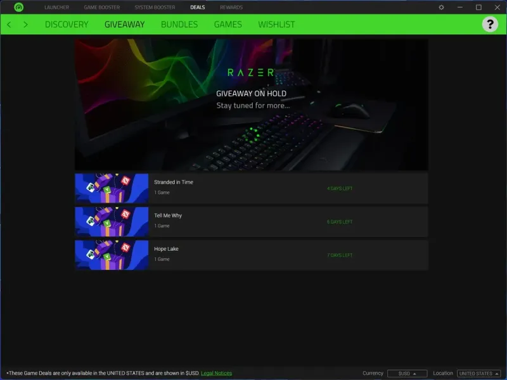507x380 pixels.
Task: Click the 6 DAYS LEFT label
Action: 340,222
